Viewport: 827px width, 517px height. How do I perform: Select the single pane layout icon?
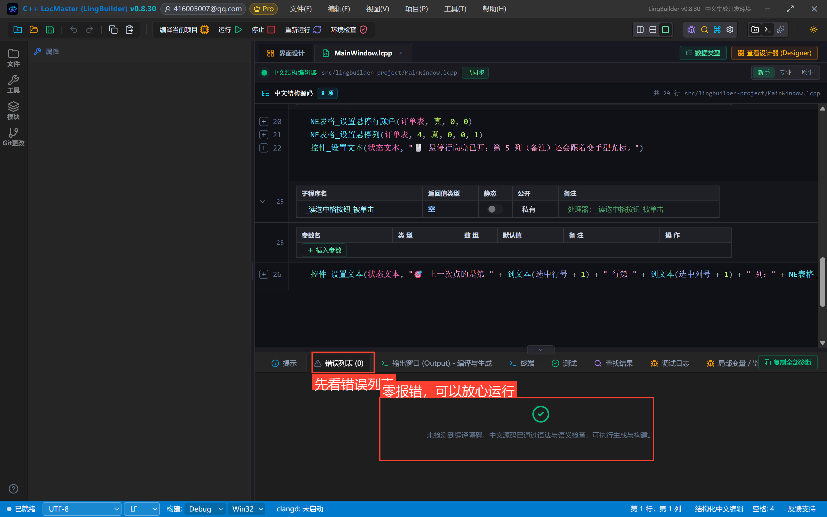click(665, 30)
